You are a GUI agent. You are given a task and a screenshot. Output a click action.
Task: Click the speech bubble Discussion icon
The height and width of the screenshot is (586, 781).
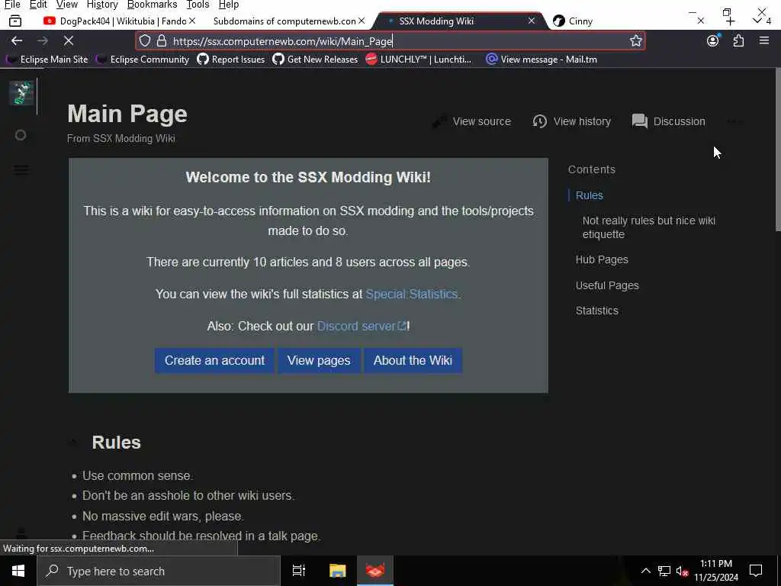(640, 121)
